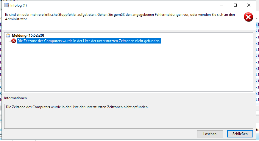This screenshot has height=141, width=259.
Task: Click empty space inside the Informationen text box
Action: (128, 119)
